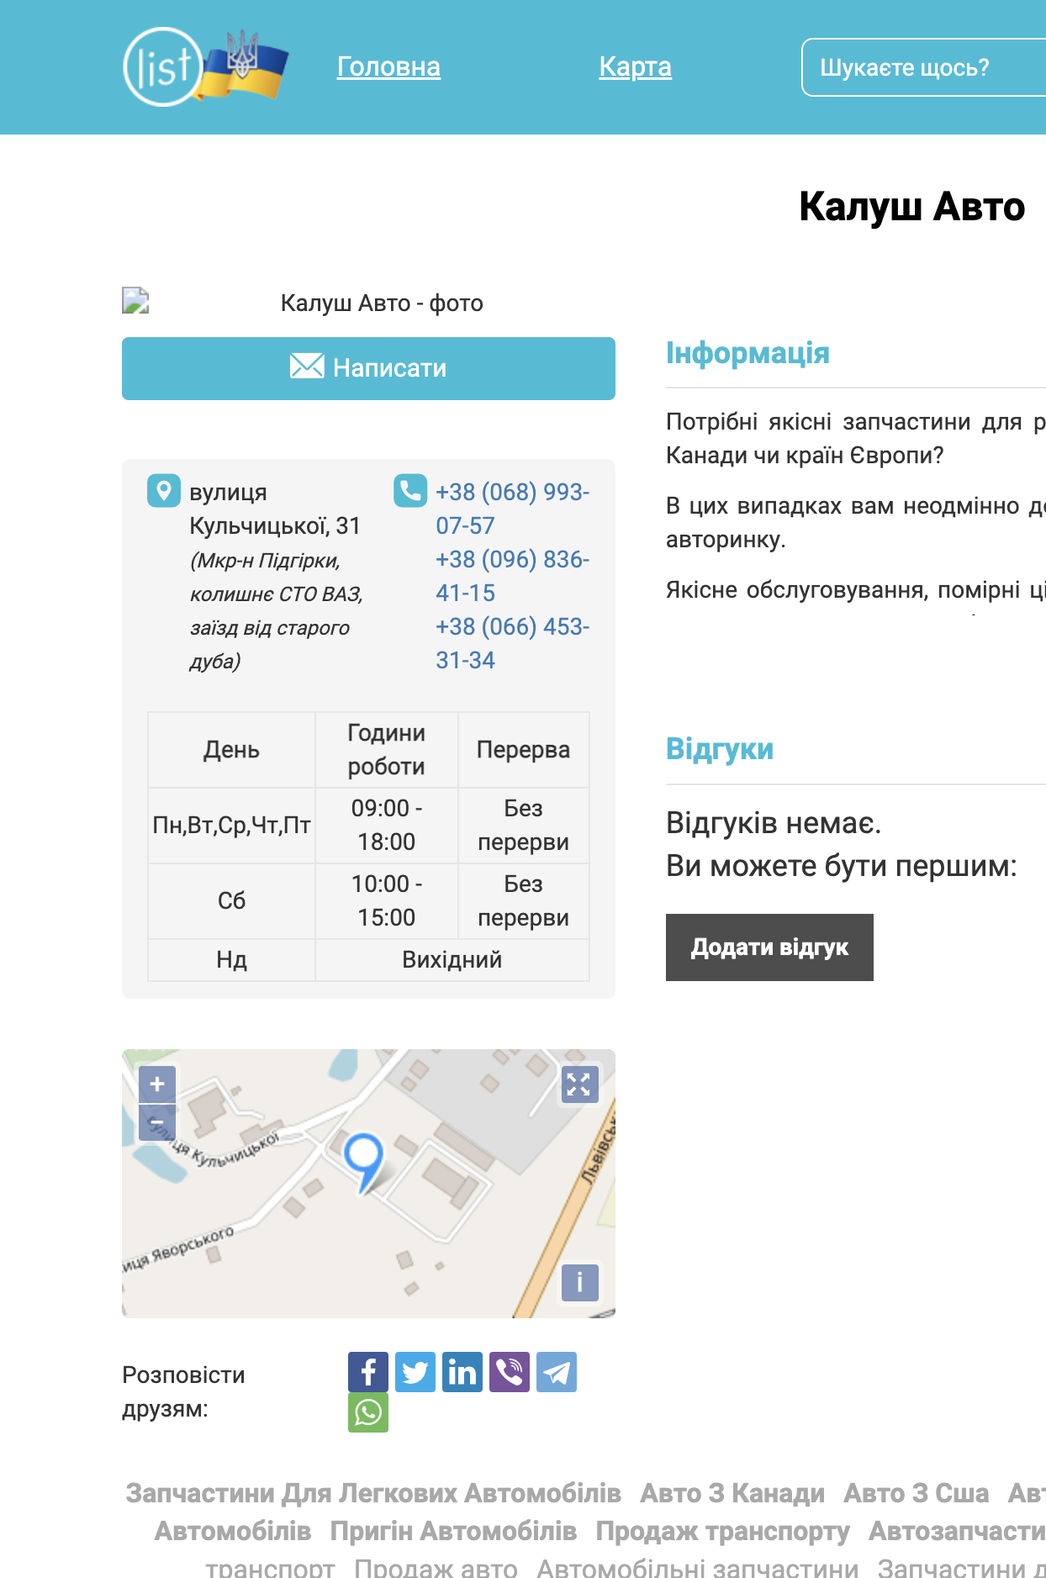Click the Нд day cell
The width and height of the screenshot is (1046, 1578).
[231, 960]
